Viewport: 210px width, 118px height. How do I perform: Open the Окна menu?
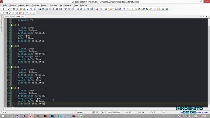tap(76, 5)
